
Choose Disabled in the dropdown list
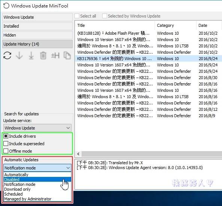tap(37, 180)
